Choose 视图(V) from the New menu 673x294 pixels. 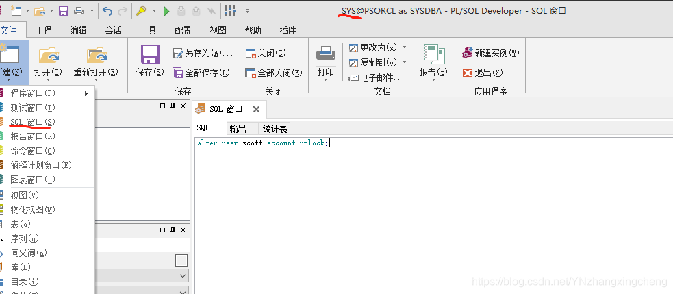[x=47, y=195]
